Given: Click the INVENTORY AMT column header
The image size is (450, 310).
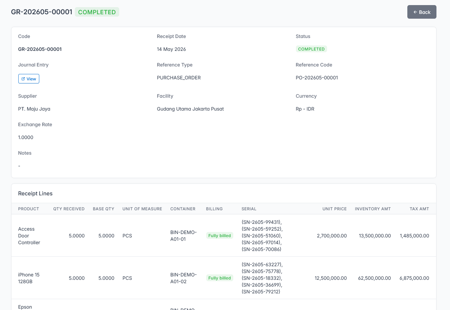Looking at the screenshot, I should 373,209.
